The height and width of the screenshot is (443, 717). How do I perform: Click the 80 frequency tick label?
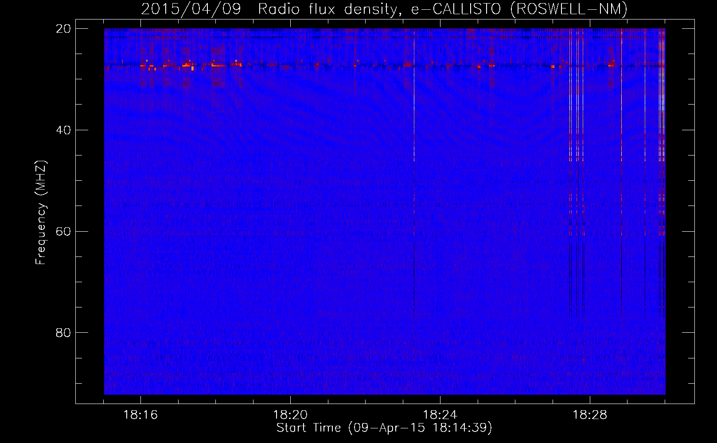click(63, 333)
